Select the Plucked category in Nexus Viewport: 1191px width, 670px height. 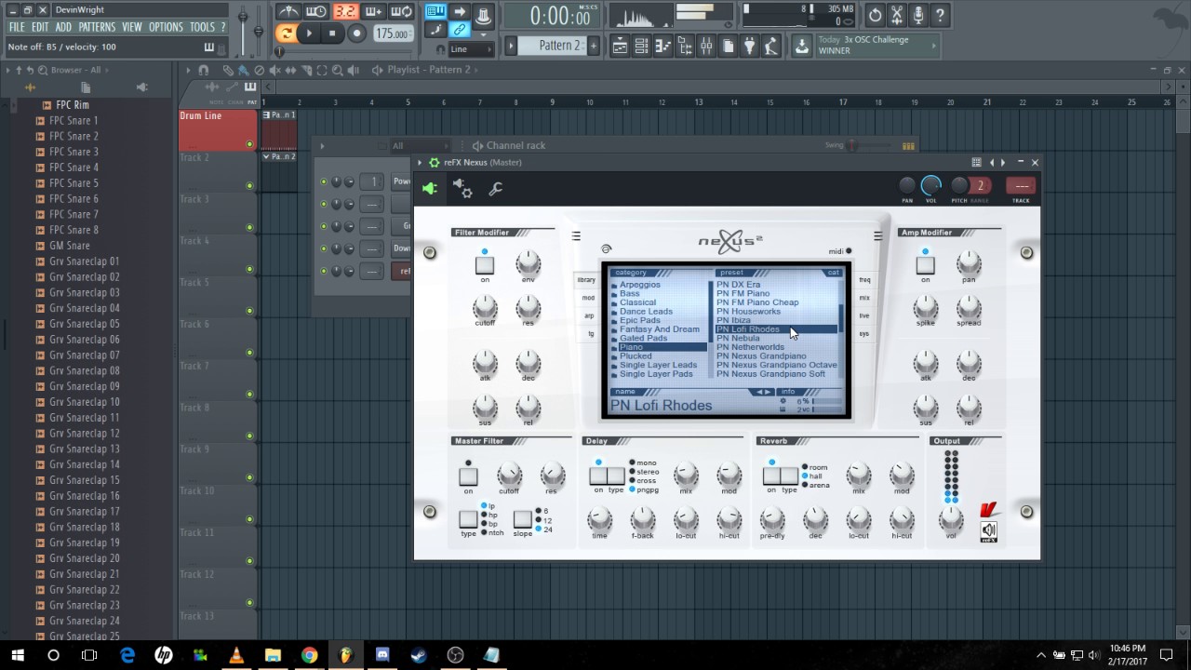tap(636, 356)
